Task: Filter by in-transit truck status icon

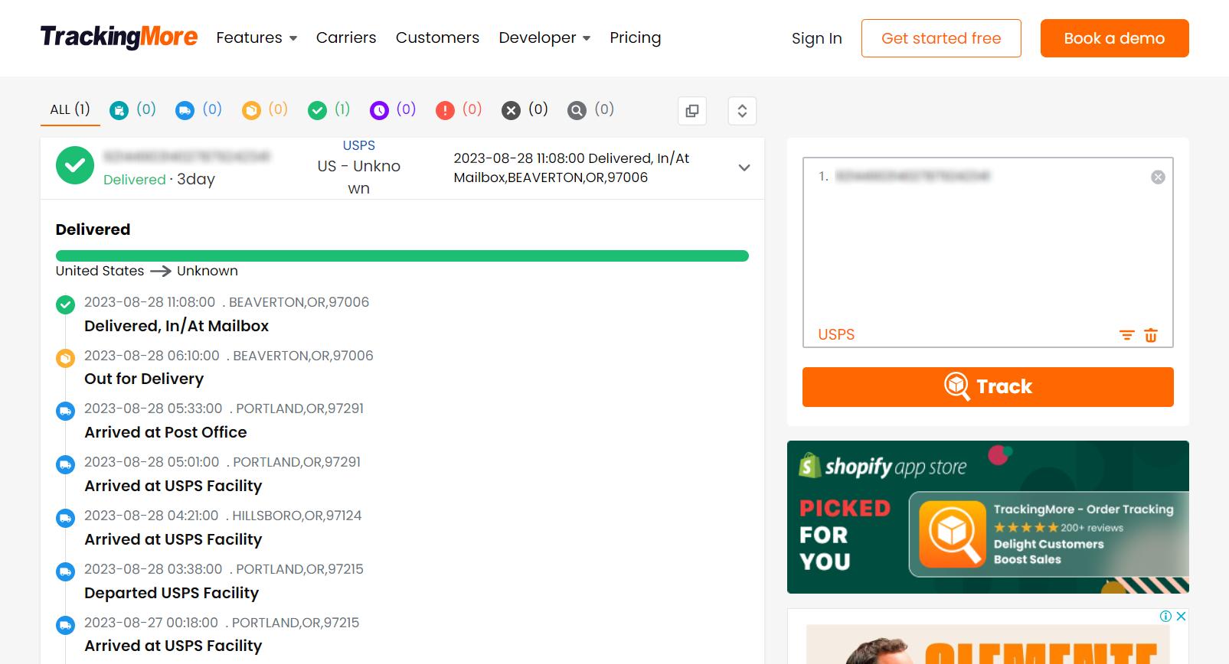Action: [185, 111]
